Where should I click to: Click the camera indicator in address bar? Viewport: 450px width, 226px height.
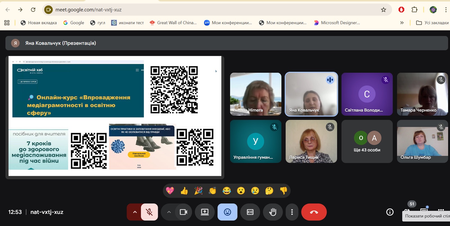pos(48,10)
